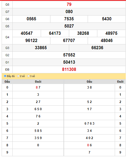Choose the '3 số' radio option
Image resolution: width=126 pixels, height=157 pixels.
pos(28,76)
